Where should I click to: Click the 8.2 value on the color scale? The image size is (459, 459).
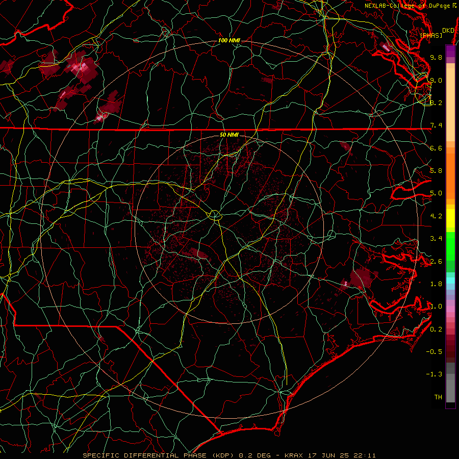[436, 103]
